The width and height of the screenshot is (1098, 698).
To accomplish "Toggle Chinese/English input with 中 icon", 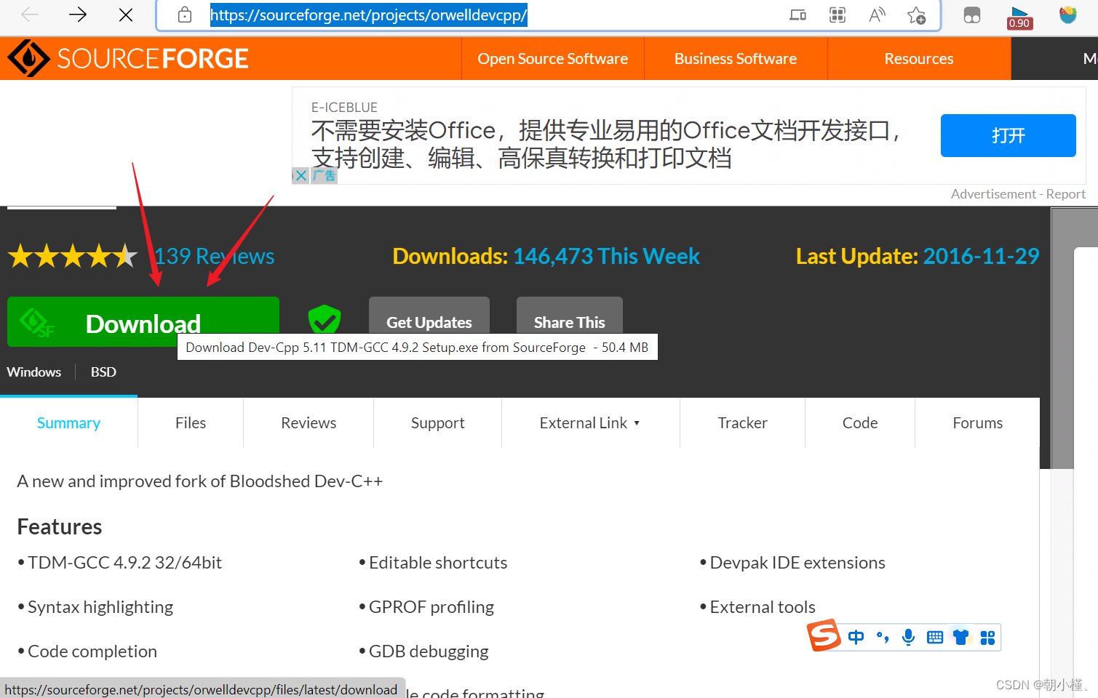I will [856, 637].
